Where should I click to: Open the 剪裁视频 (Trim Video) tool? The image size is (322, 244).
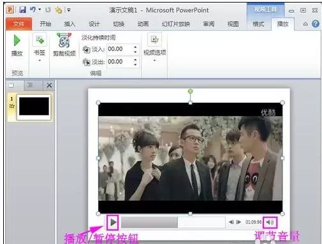click(64, 45)
